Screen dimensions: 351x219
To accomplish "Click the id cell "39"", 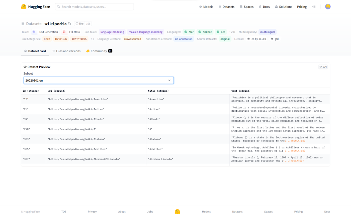I will tap(33, 119).
